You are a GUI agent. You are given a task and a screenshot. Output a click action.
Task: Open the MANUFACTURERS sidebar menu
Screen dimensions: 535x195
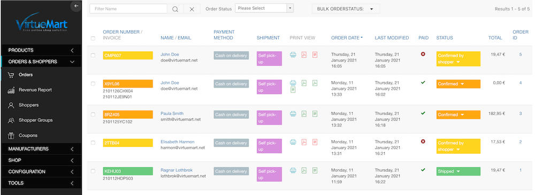coord(41,149)
